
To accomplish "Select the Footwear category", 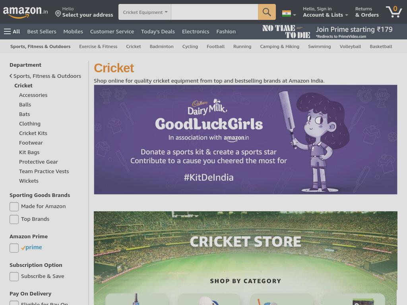I will tap(31, 143).
